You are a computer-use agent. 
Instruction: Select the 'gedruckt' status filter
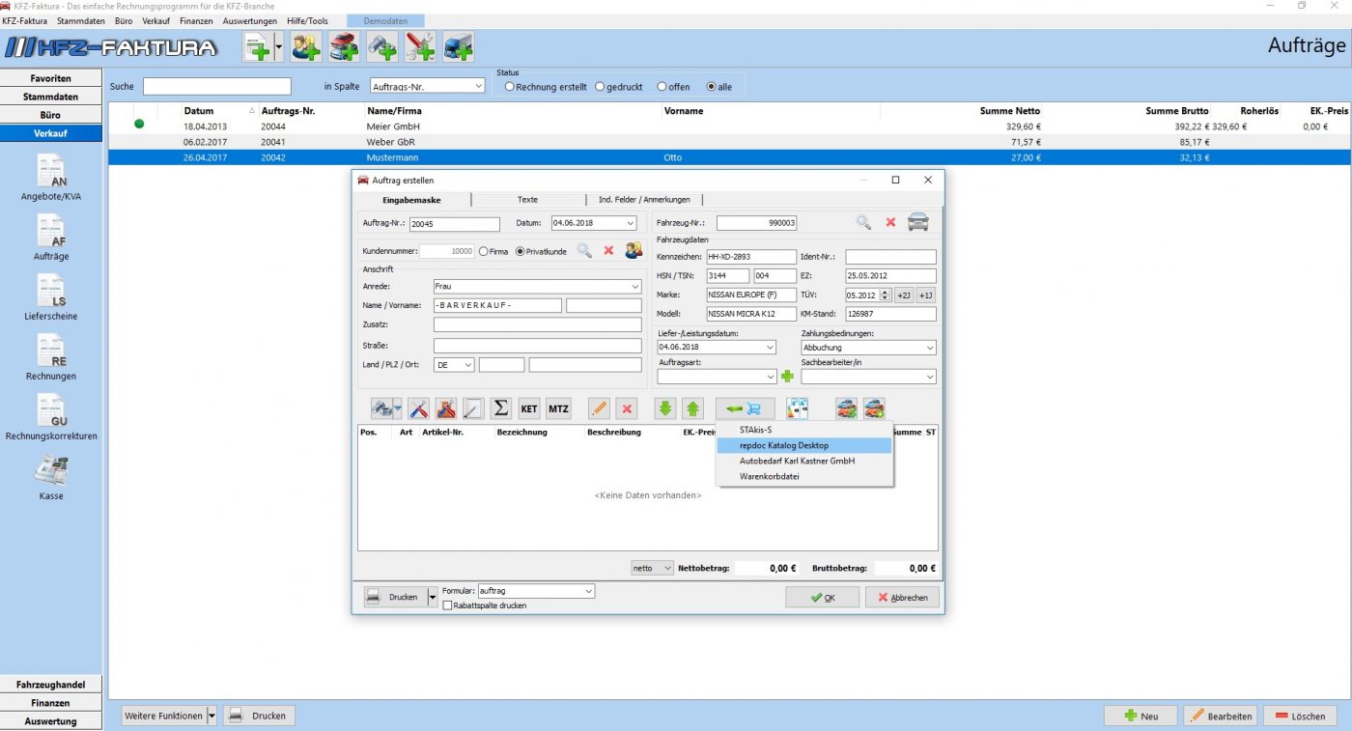click(601, 86)
